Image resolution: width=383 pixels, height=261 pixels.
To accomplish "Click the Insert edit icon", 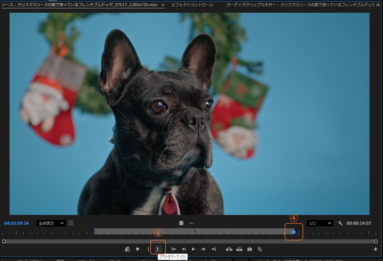I will pos(229,249).
